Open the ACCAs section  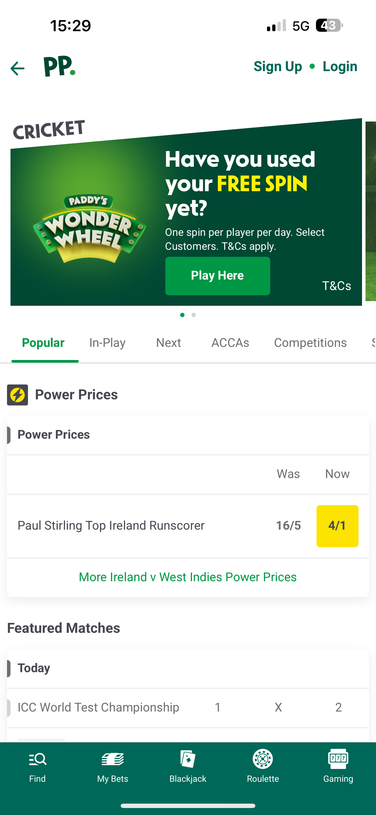[x=230, y=342]
